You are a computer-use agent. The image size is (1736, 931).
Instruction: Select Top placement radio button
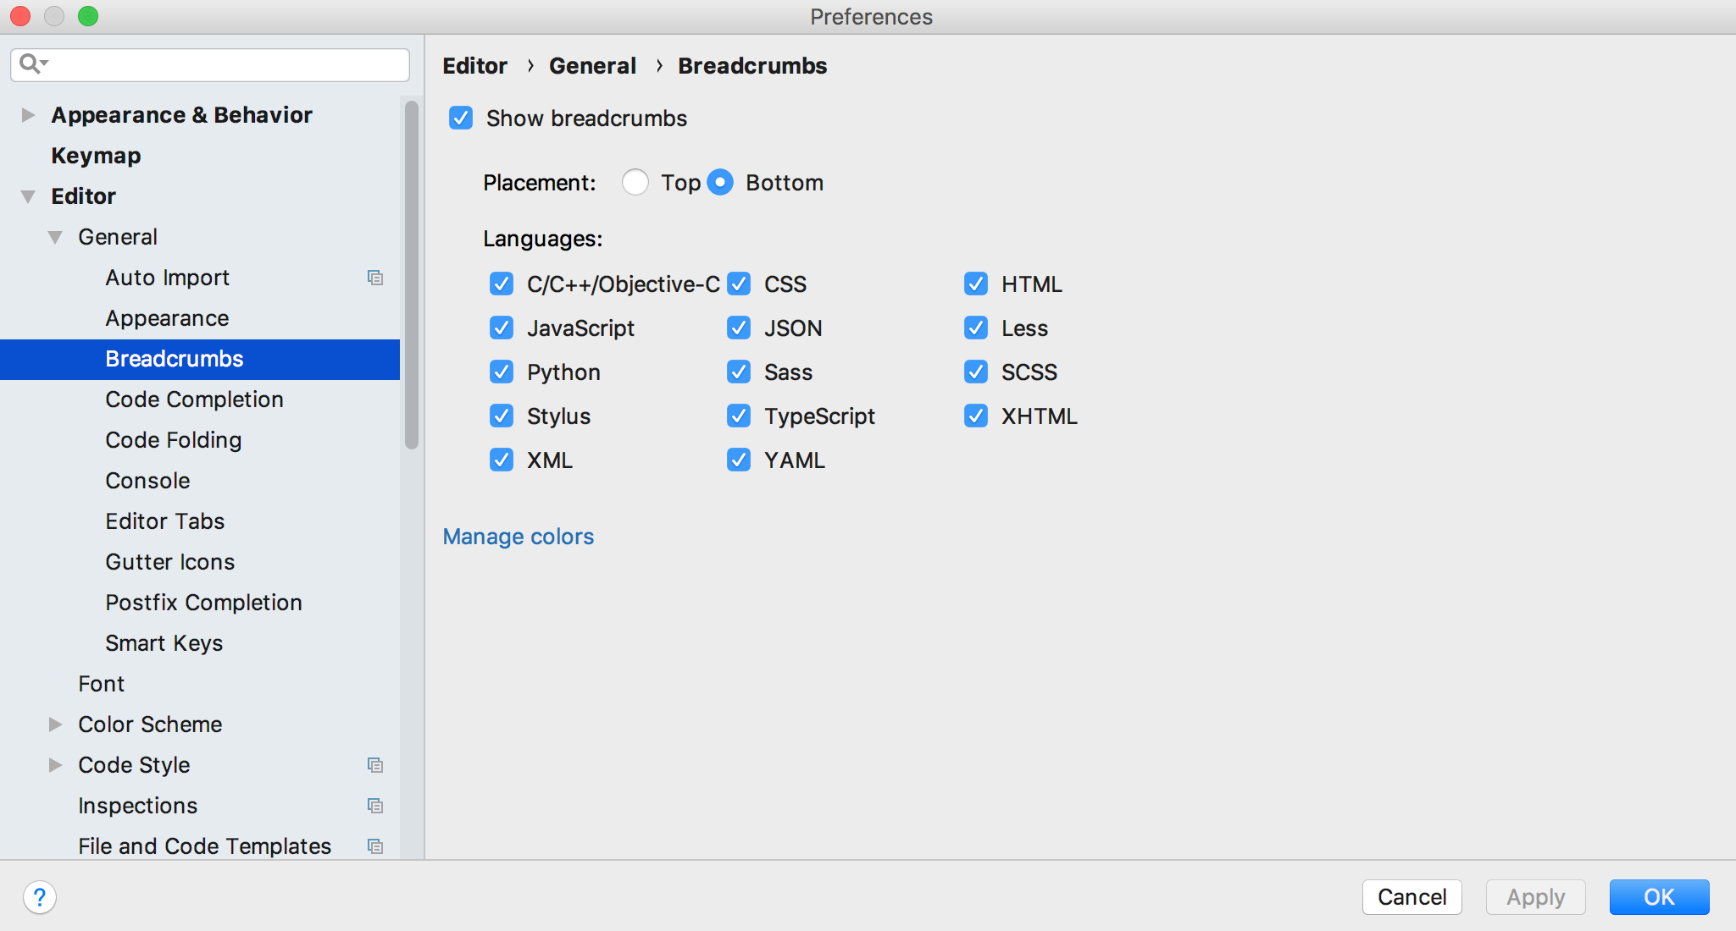(635, 183)
